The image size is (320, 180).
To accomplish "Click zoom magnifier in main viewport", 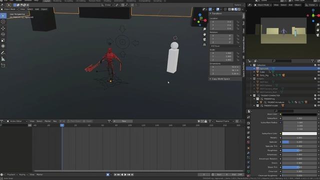I will (204, 29).
